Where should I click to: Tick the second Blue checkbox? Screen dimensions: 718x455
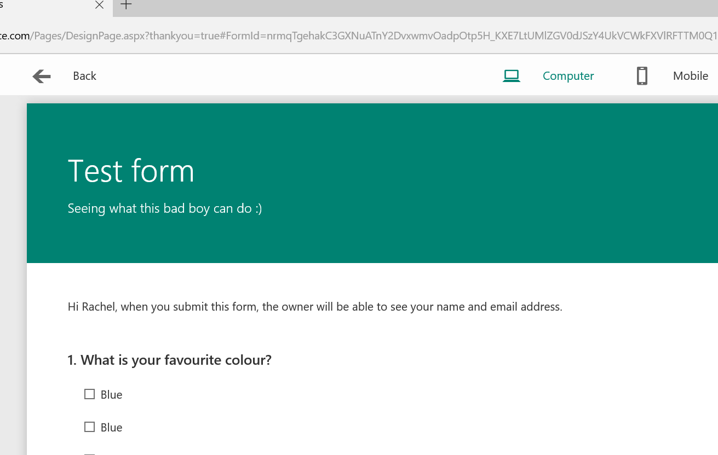(89, 427)
